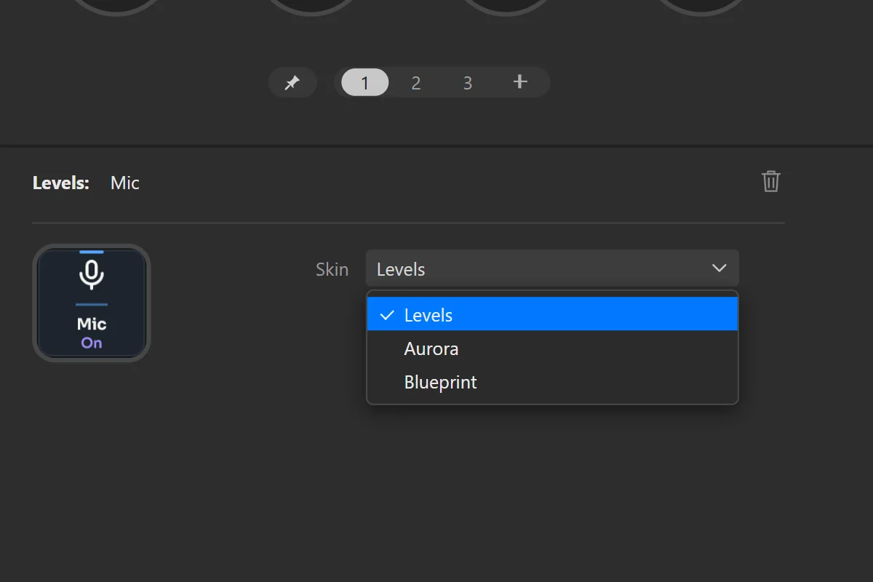Switch to page 2
This screenshot has width=873, height=582.
416,83
